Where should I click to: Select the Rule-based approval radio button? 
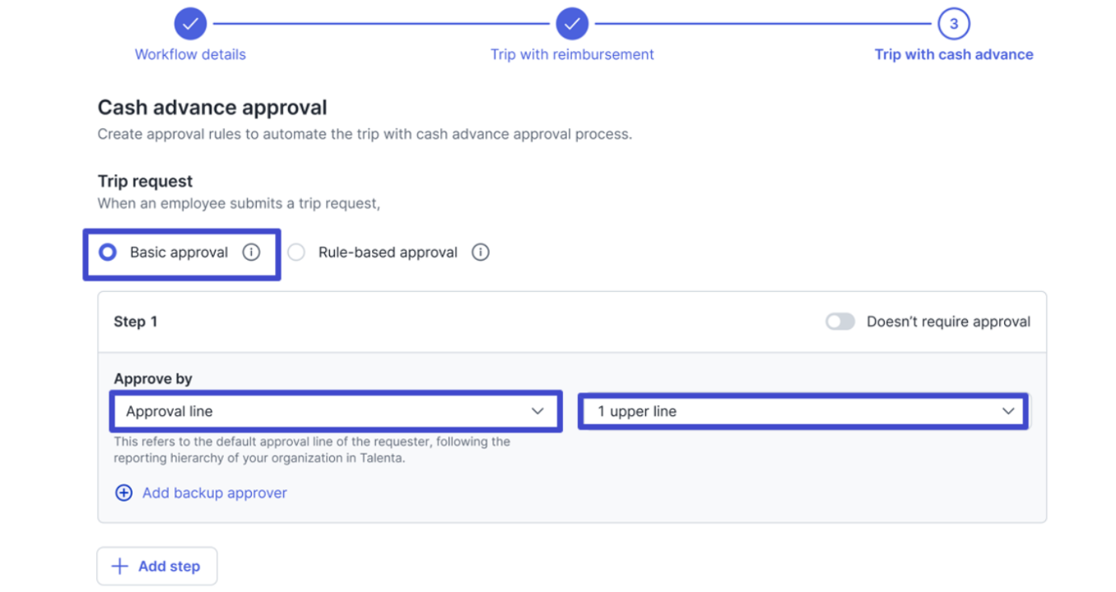tap(296, 252)
